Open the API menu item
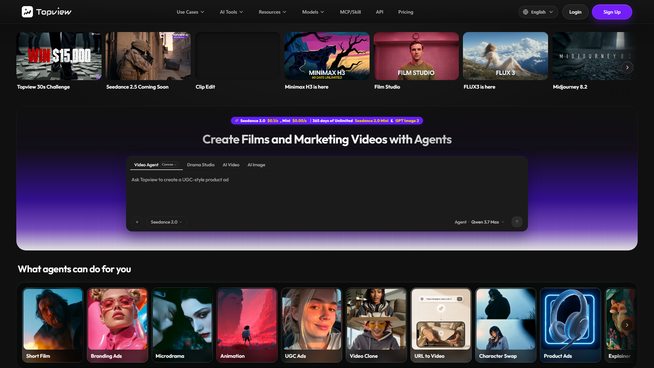This screenshot has height=368, width=654. tap(379, 12)
